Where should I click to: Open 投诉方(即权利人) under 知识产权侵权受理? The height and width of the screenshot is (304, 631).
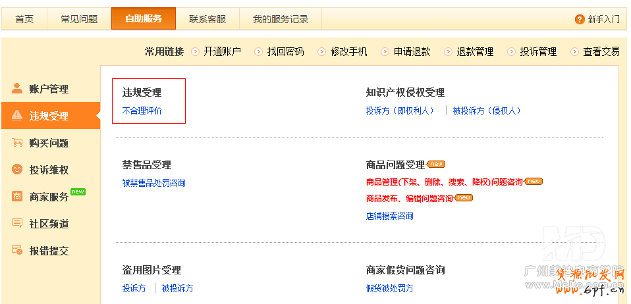pos(400,111)
